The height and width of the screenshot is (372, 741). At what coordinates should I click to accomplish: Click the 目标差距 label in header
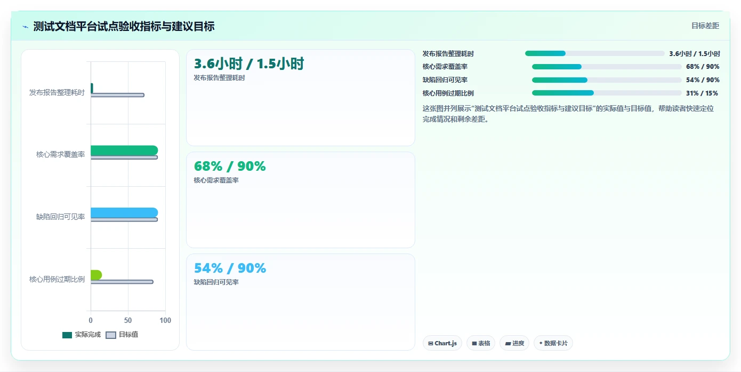pyautogui.click(x=705, y=26)
